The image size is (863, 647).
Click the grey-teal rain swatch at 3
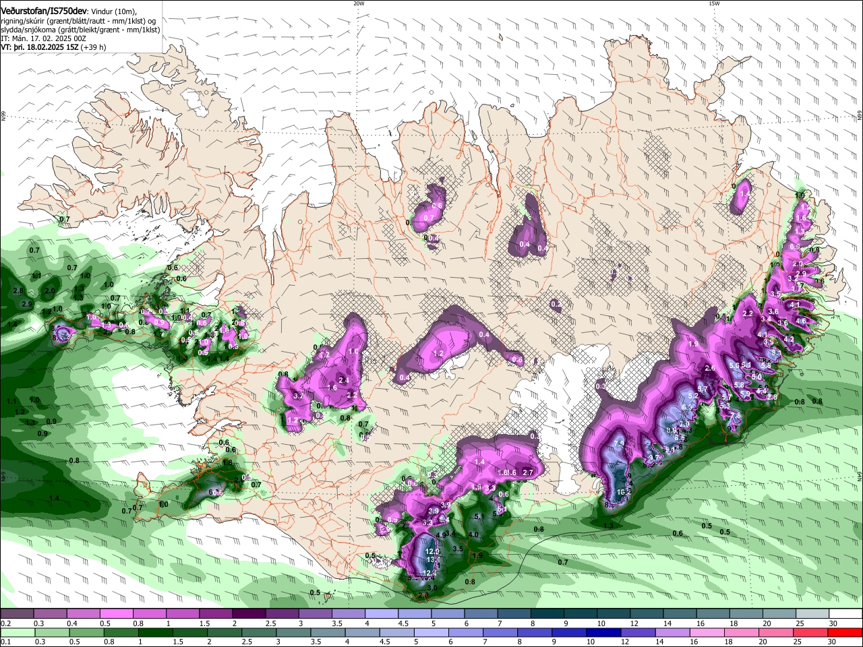(293, 632)
